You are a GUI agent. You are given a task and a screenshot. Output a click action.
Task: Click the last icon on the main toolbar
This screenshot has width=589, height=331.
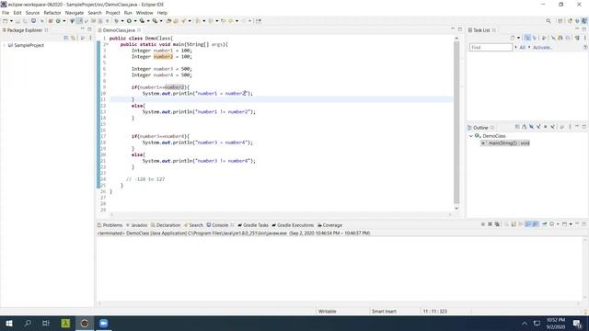pos(259,21)
